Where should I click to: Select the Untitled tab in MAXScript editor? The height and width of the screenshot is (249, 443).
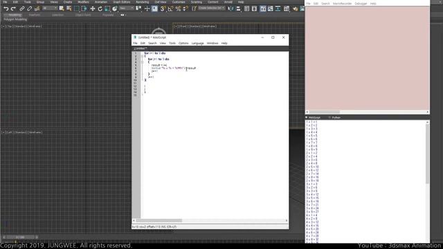pyautogui.click(x=140, y=48)
